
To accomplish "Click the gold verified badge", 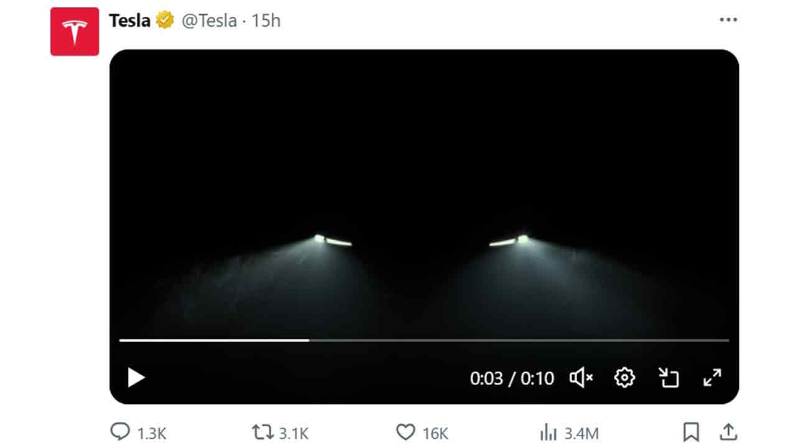I will point(165,21).
